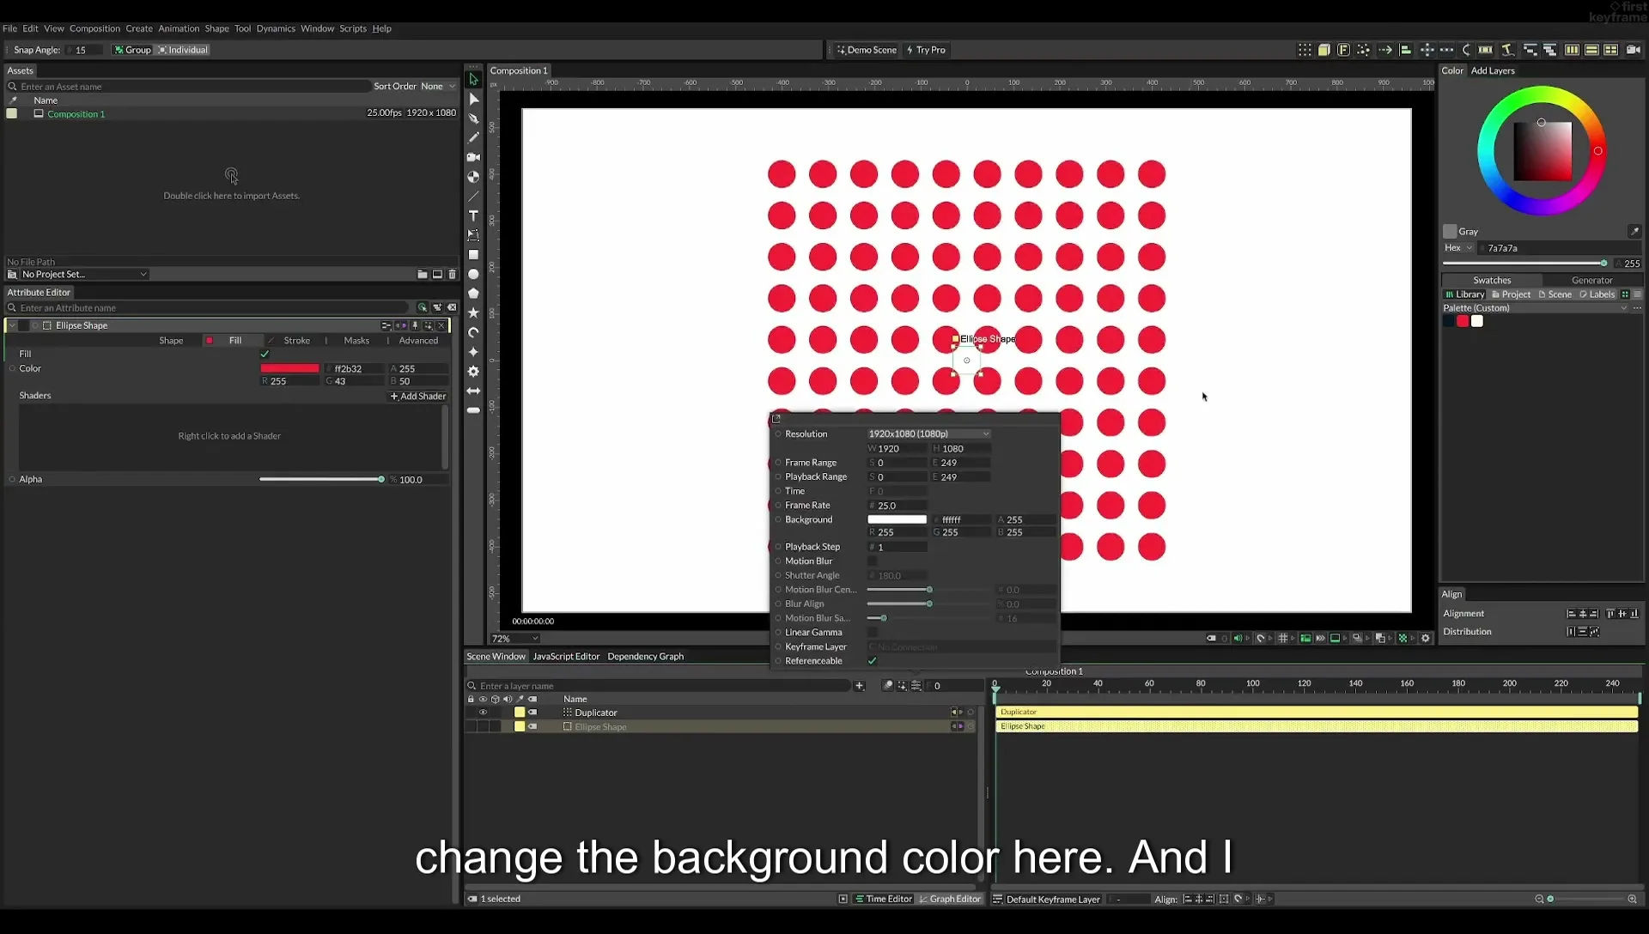Select the Cog shape tool

click(473, 372)
